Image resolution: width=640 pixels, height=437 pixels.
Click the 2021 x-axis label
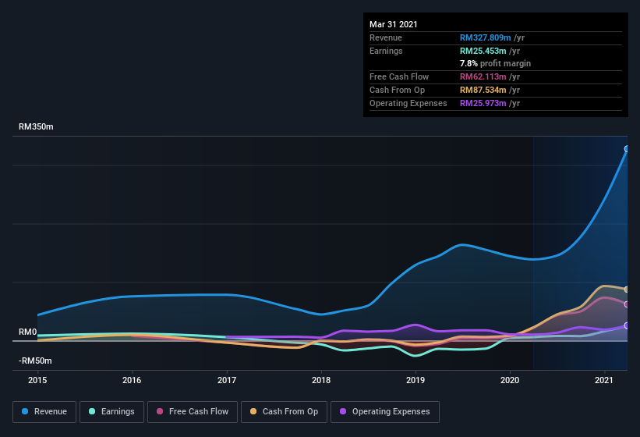tap(604, 380)
